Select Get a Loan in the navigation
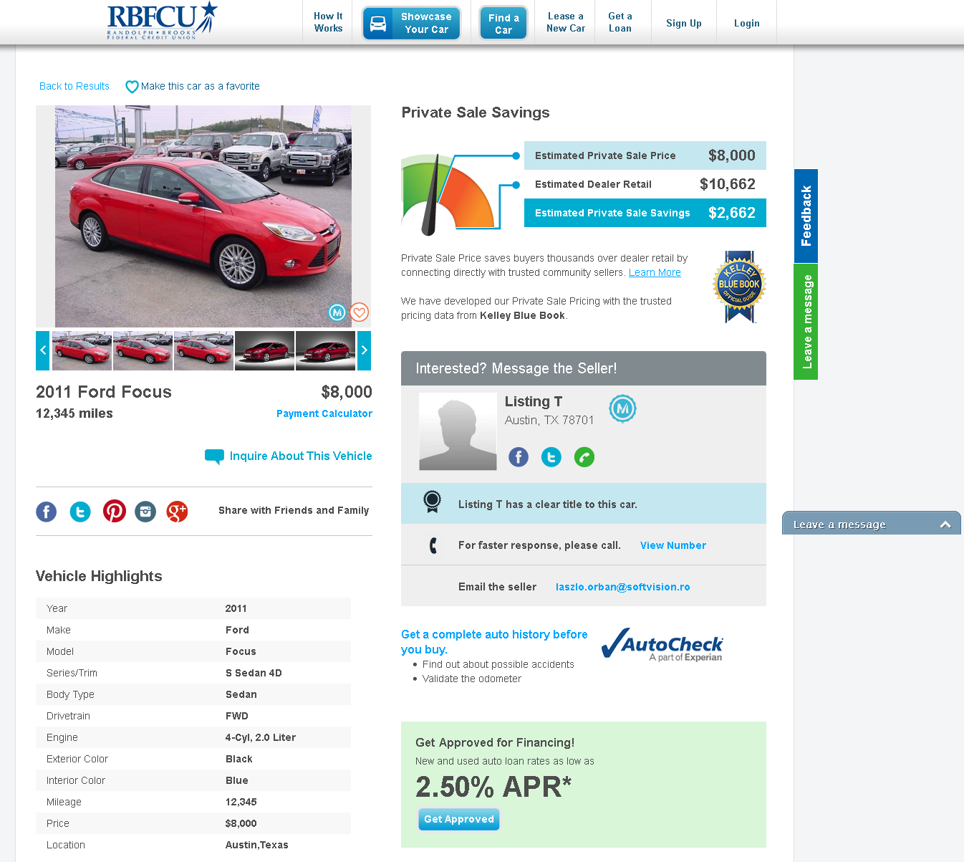964x862 pixels. pos(620,22)
